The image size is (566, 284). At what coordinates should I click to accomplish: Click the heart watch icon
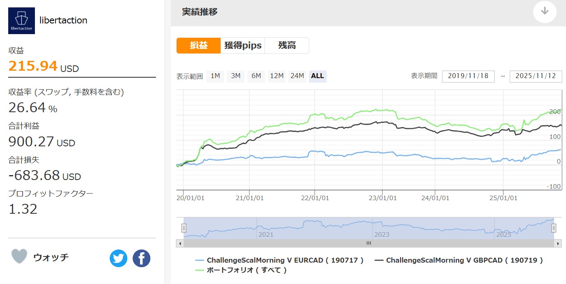coord(19,256)
